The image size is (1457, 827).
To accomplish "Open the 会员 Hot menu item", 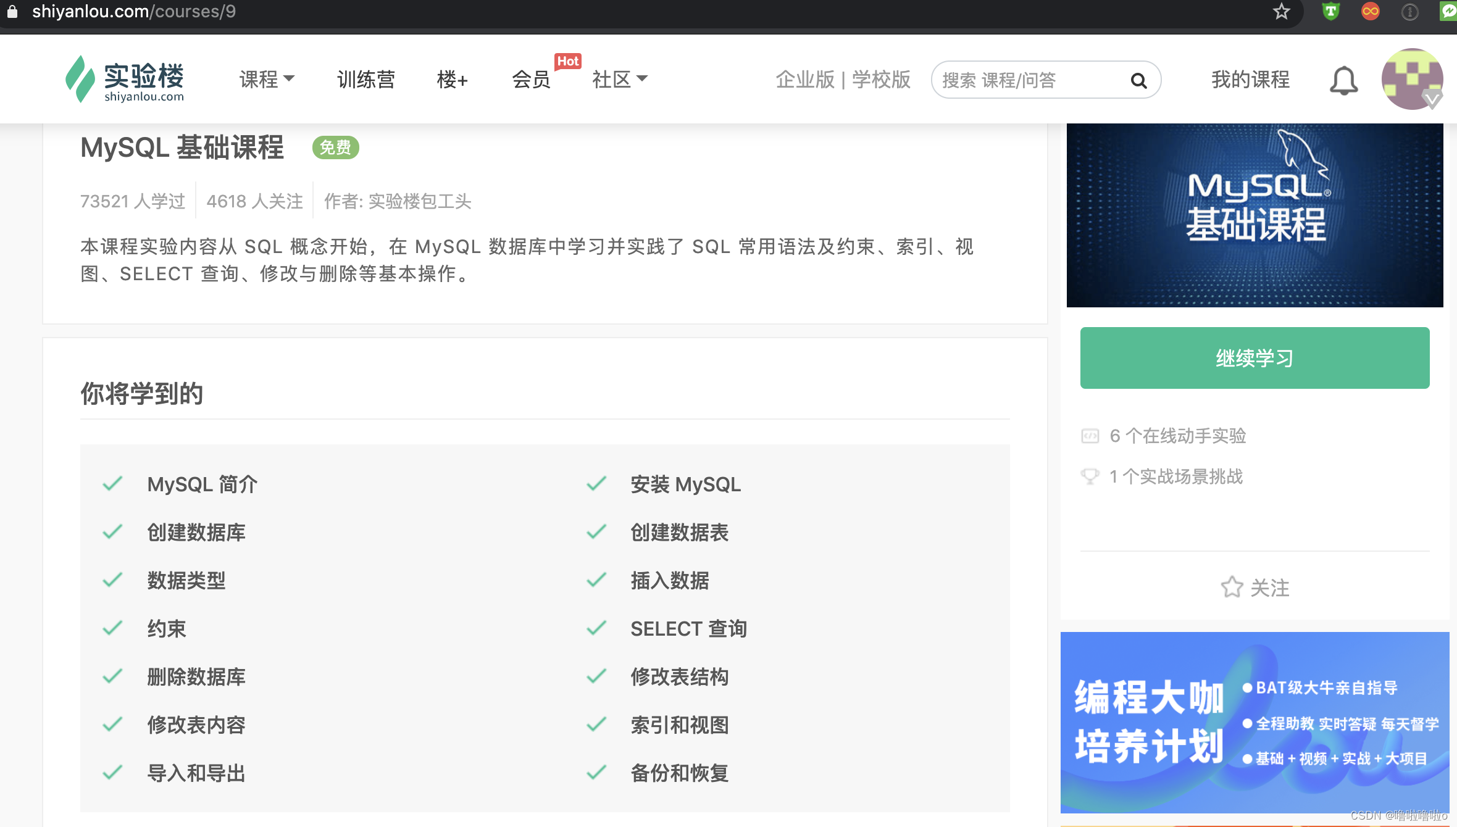I will (531, 80).
